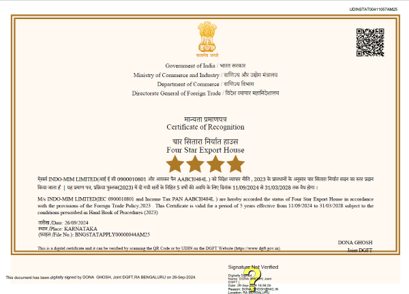Image resolution: width=409 pixels, height=294 pixels.
Task: Click the English paragraph starting "M/s INDO-MIM LIMITED"
Action: tap(206, 206)
